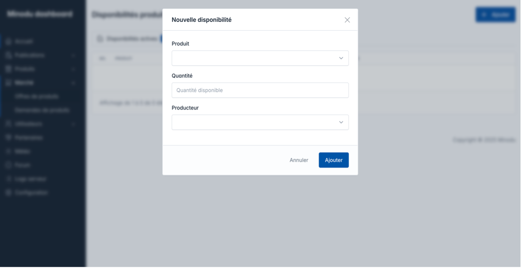
Task: Click the Forum sidebar icon
Action: (x=9, y=165)
